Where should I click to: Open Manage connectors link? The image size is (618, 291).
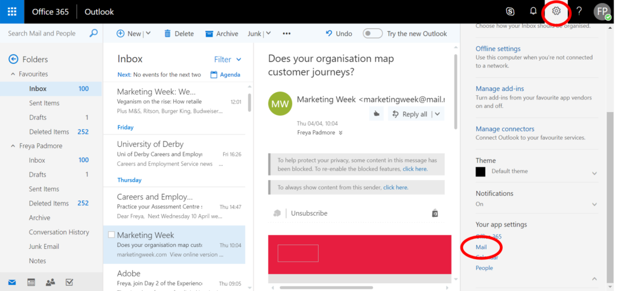[x=505, y=129]
